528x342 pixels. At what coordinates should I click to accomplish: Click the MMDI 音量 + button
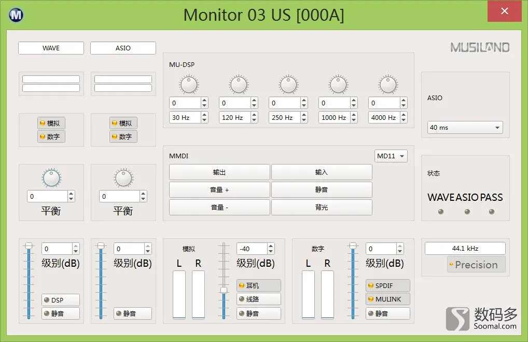[x=219, y=190]
